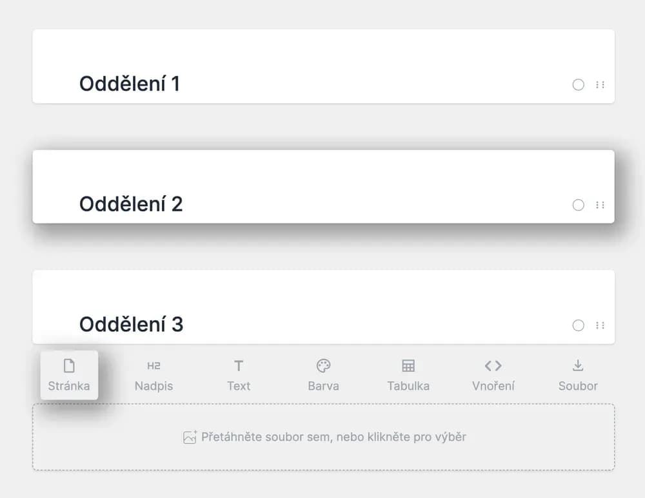Click the Oddělení 3 heading text
The width and height of the screenshot is (645, 498).
click(131, 324)
